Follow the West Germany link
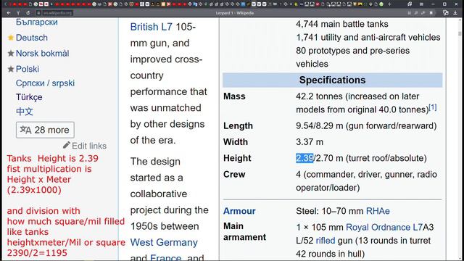 (164, 242)
